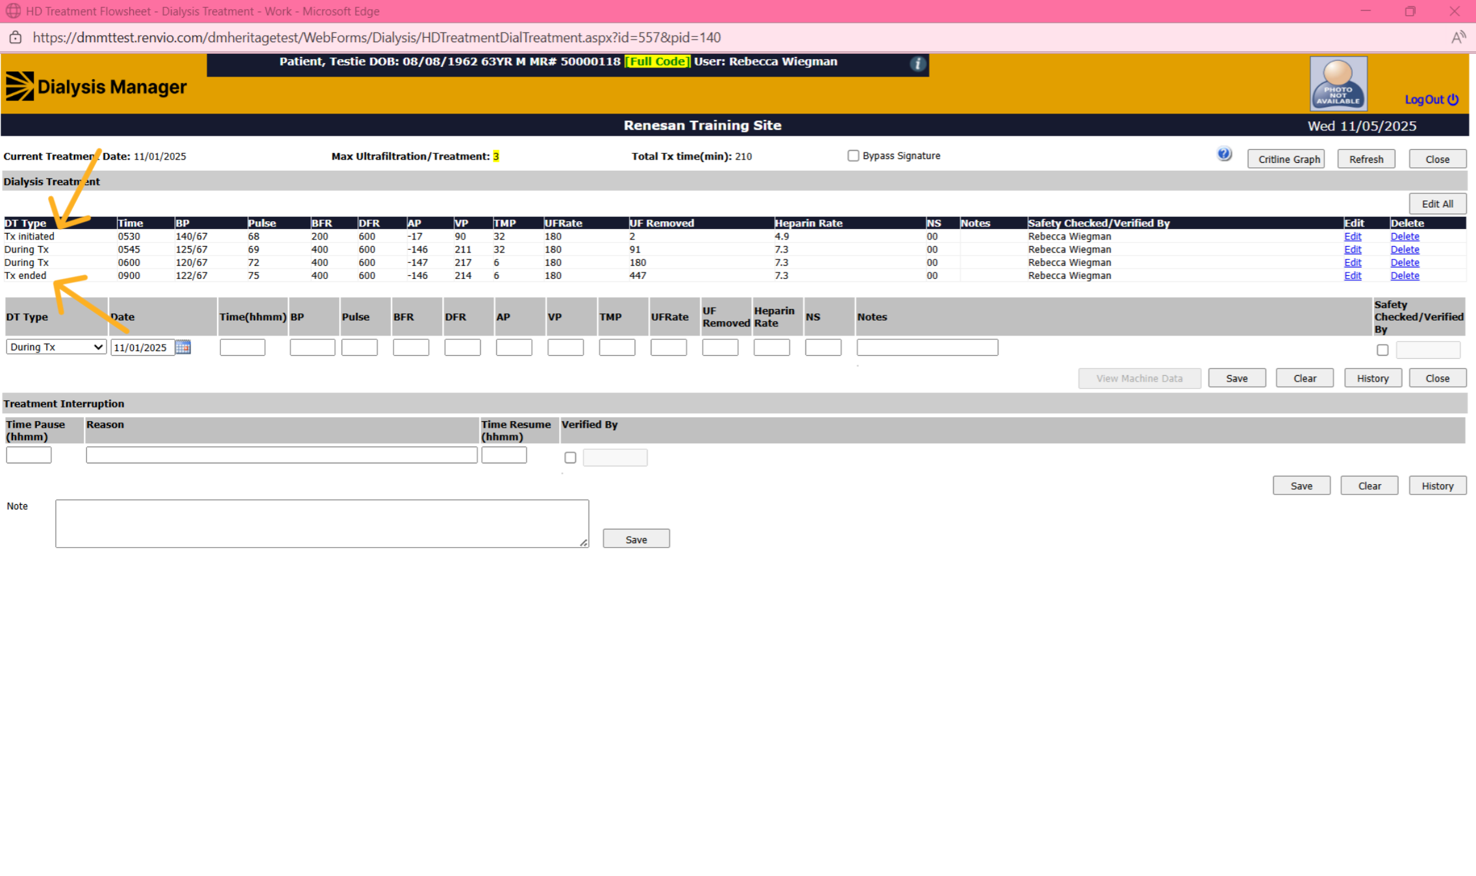Open dialysis treatment History
Image resolution: width=1476 pixels, height=876 pixels.
click(1372, 378)
